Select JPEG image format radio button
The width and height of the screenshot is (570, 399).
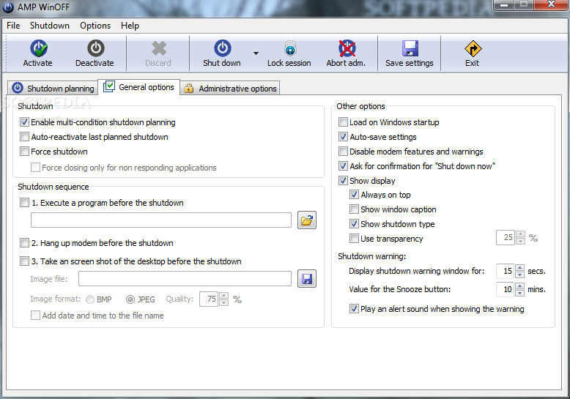tap(130, 299)
